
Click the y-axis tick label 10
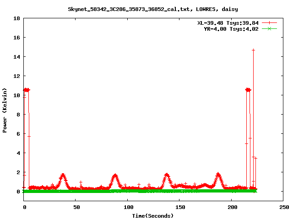point(16,95)
